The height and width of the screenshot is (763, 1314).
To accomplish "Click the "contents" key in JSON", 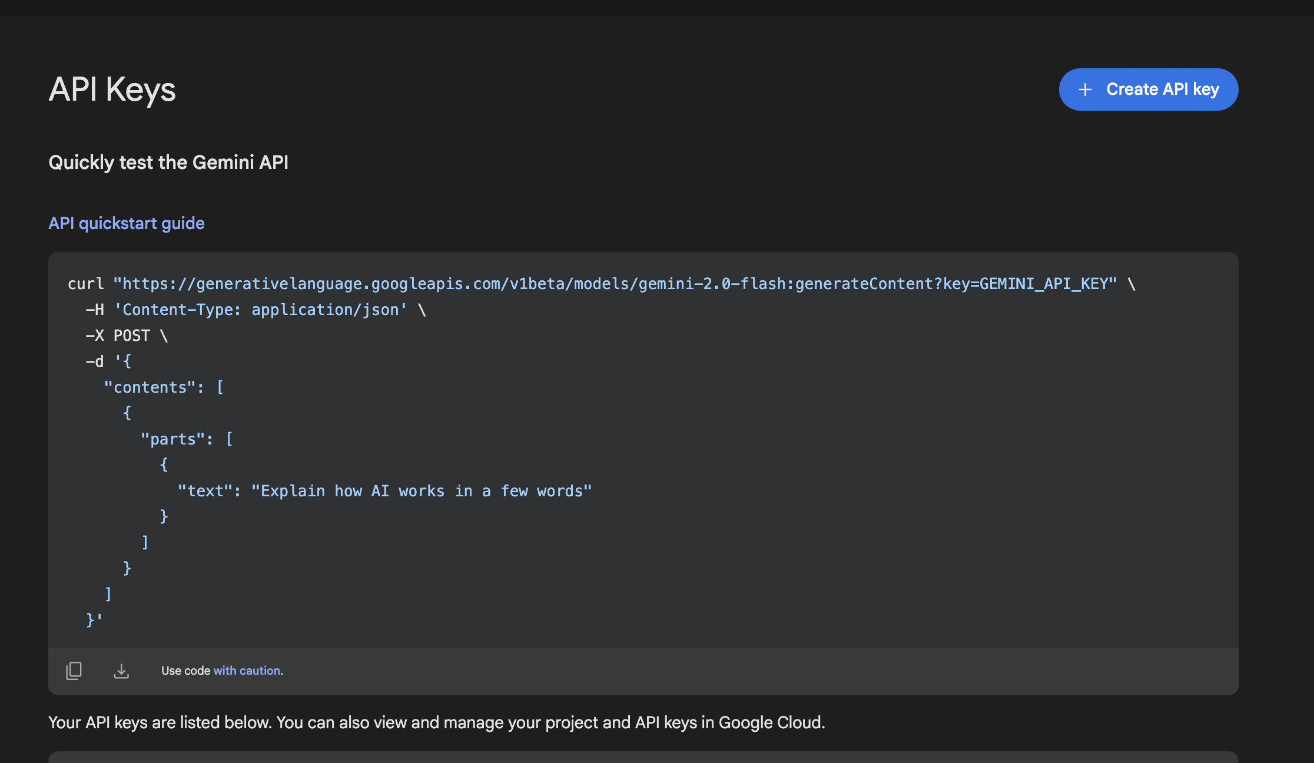I will point(150,387).
